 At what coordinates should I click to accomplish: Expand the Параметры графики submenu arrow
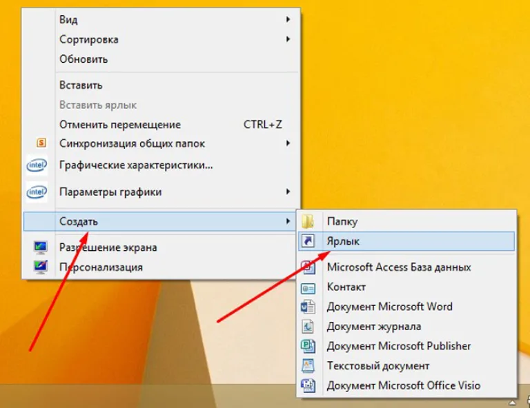(288, 192)
